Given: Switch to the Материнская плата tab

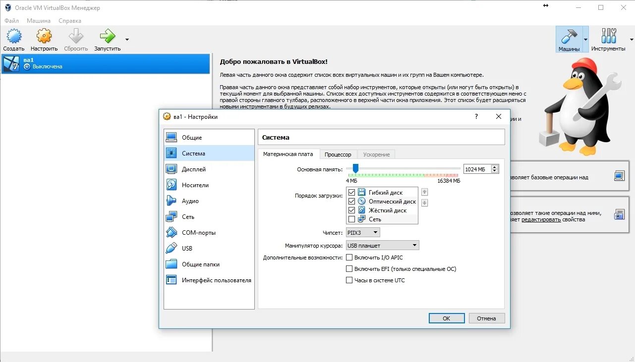Looking at the screenshot, I should point(288,154).
